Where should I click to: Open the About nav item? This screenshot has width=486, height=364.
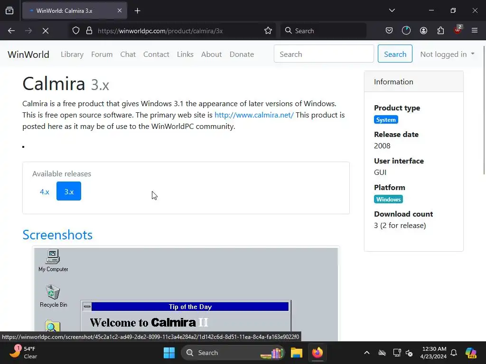211,55
